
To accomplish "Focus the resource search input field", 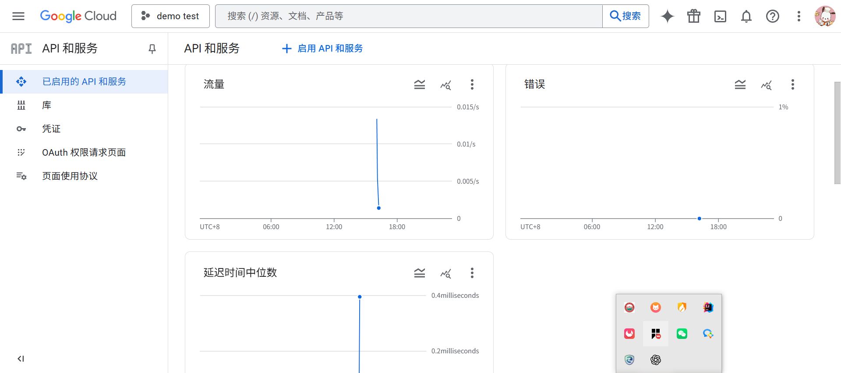I will tap(409, 16).
